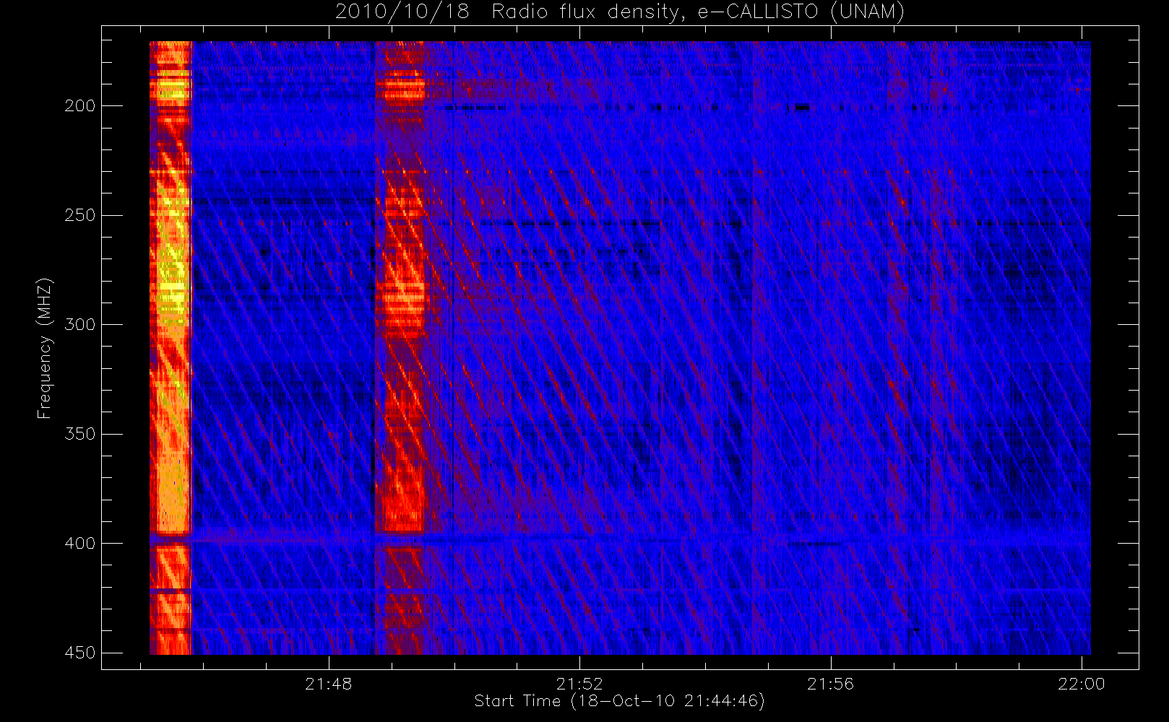Click the time tick label 21:48

(329, 684)
